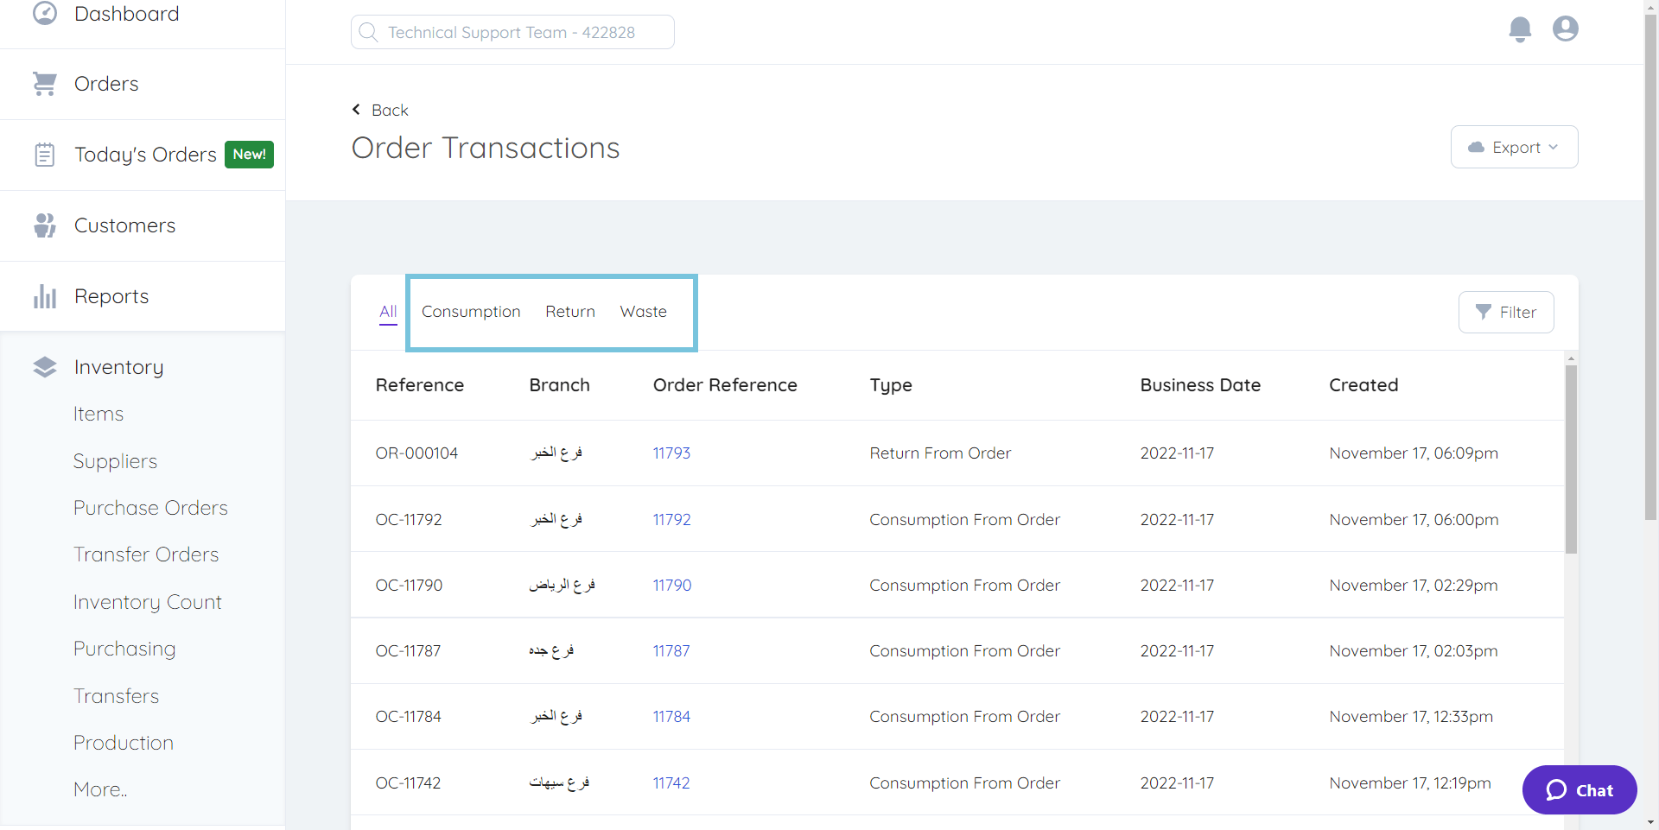Click the Technical Support Team search field
The image size is (1659, 830).
[512, 32]
